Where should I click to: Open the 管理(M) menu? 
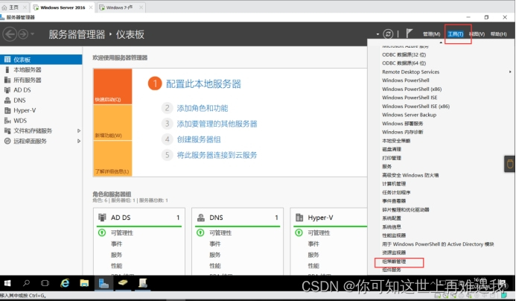[x=431, y=34]
